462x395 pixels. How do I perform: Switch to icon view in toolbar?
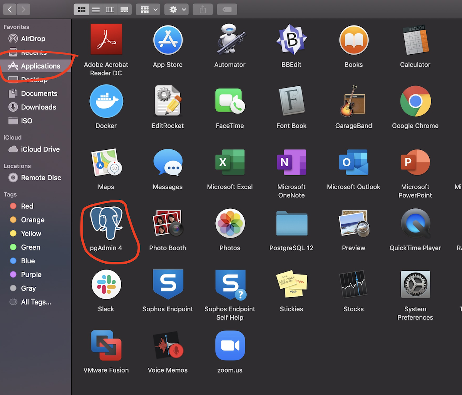pos(82,10)
